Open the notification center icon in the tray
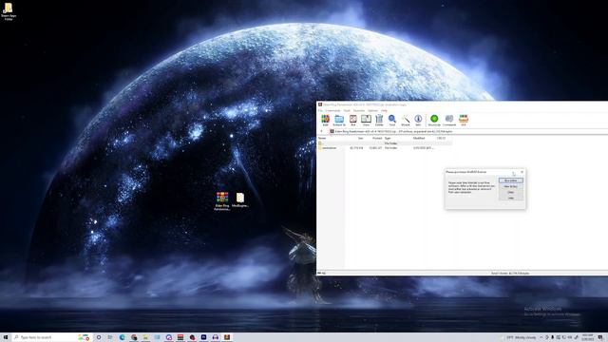The image size is (608, 342). [x=599, y=337]
